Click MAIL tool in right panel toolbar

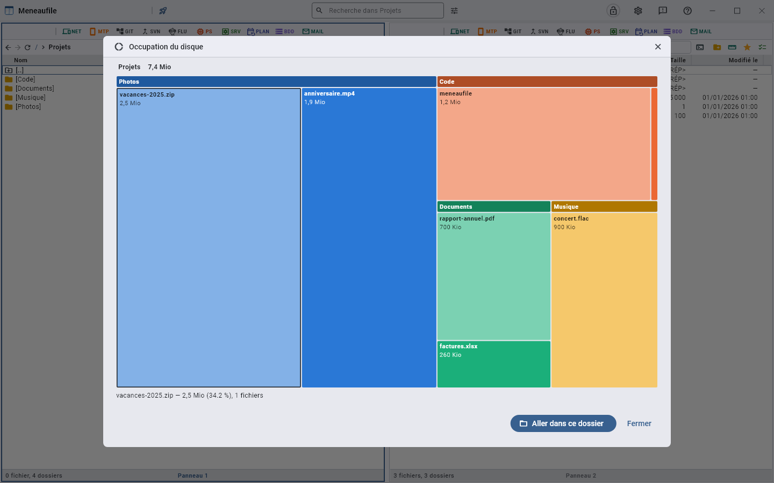(x=701, y=32)
